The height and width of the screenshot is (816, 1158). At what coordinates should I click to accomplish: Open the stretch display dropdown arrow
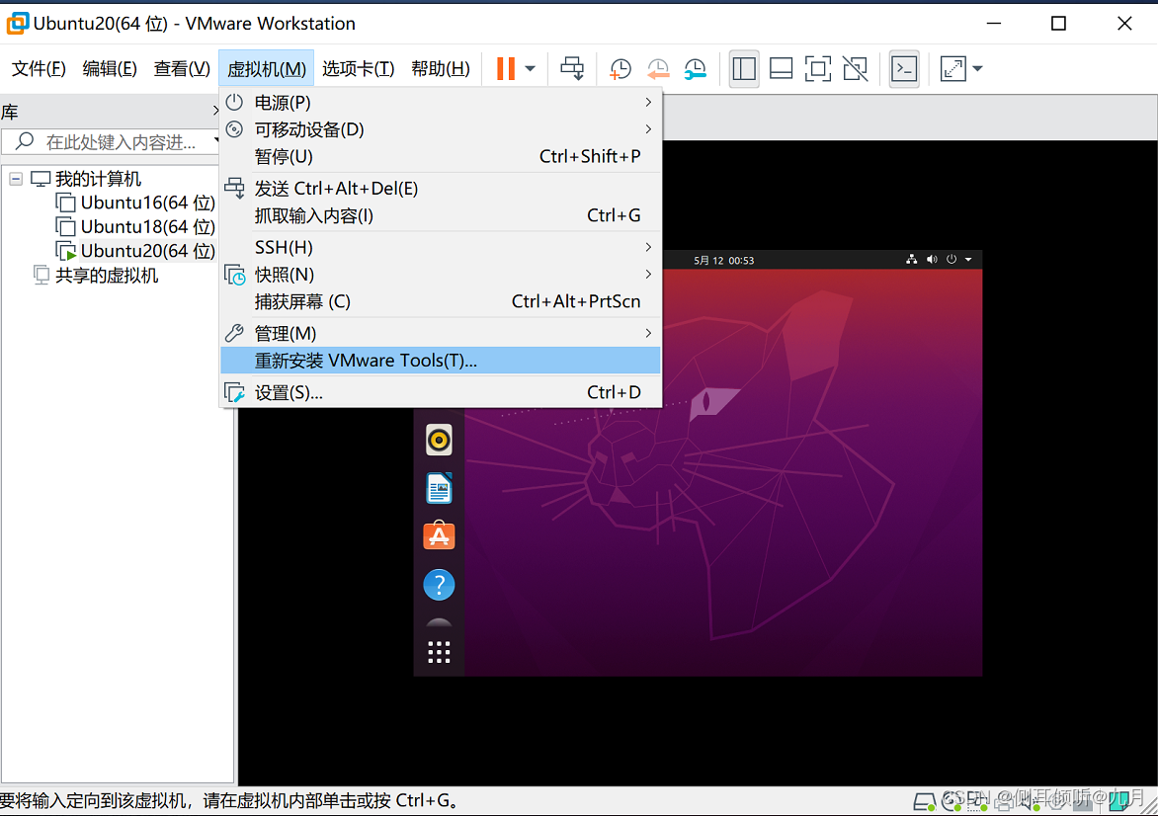[978, 69]
